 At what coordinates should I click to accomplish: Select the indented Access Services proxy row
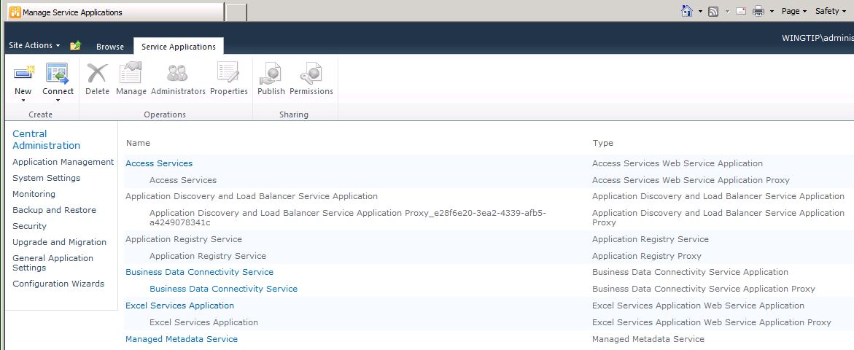click(183, 180)
